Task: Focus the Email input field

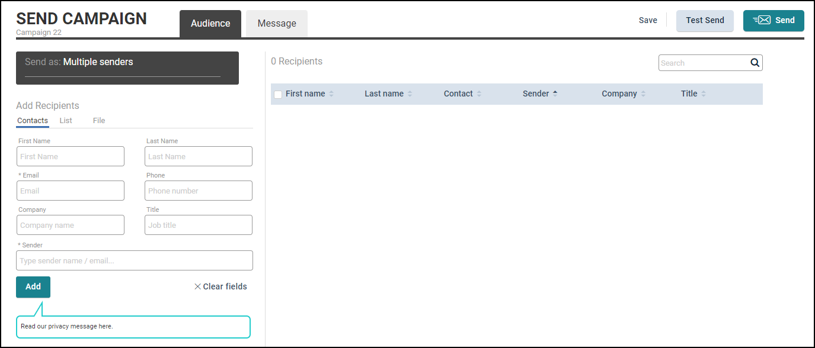Action: click(x=71, y=191)
